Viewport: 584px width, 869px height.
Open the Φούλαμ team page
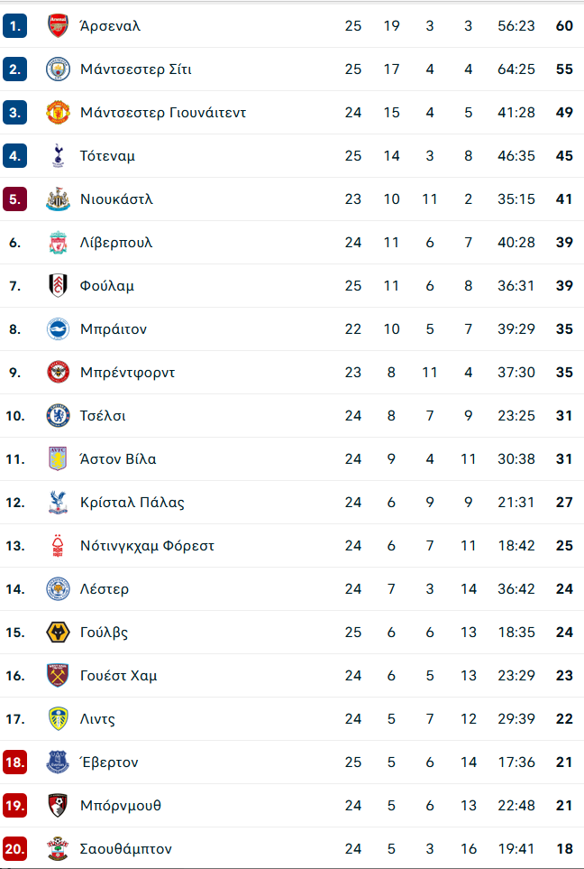tap(107, 286)
